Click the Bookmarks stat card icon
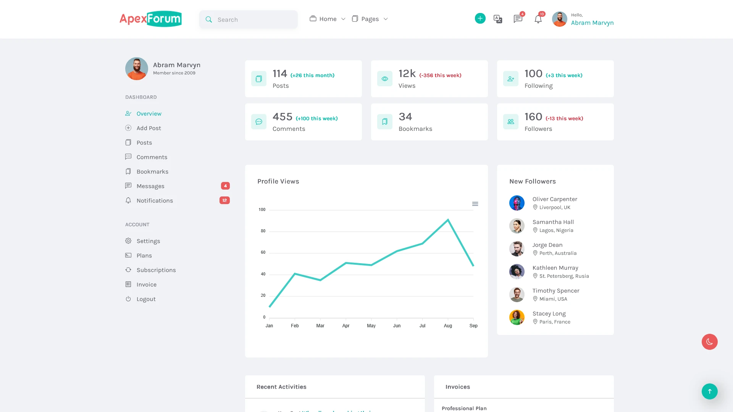Screen dimensions: 733x412 [385, 122]
